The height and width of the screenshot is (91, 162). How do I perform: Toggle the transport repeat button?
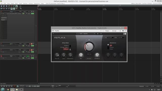[x=18, y=86]
